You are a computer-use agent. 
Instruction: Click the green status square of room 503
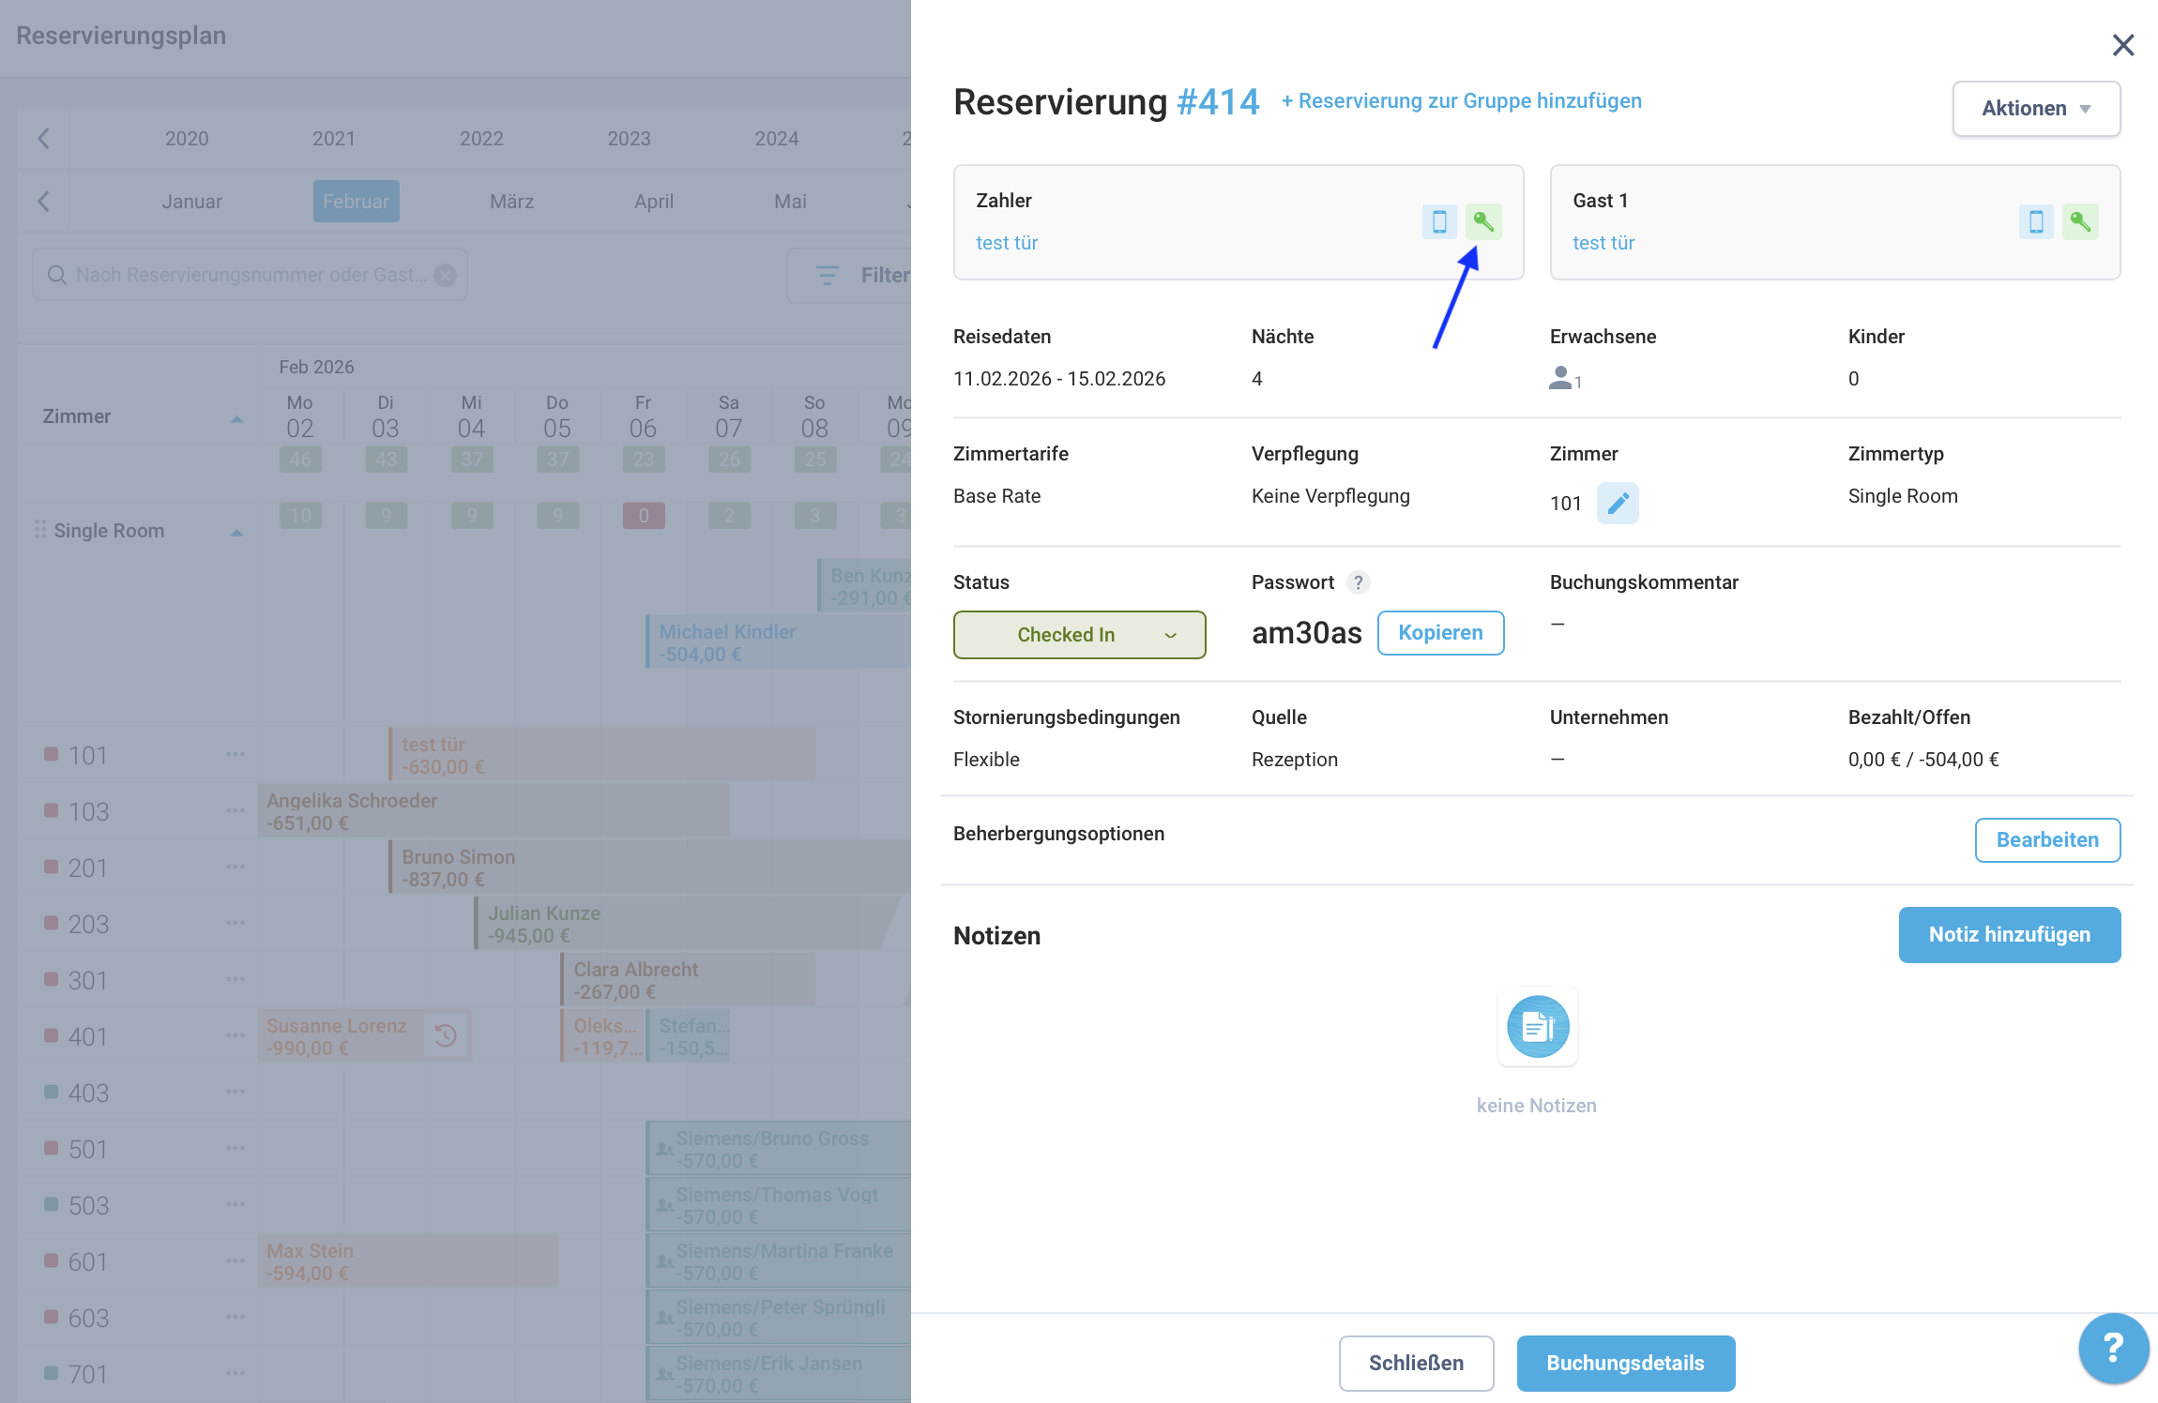(52, 1204)
